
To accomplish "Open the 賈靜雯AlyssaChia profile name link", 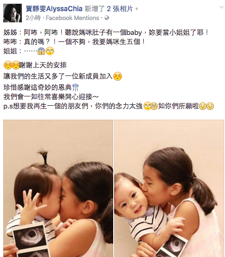I will point(54,8).
